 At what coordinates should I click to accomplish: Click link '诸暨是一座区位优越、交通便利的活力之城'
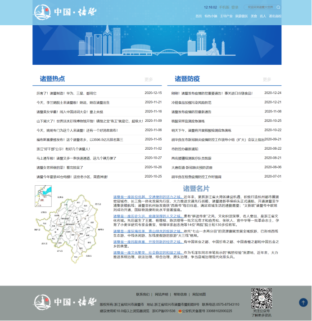148,197
